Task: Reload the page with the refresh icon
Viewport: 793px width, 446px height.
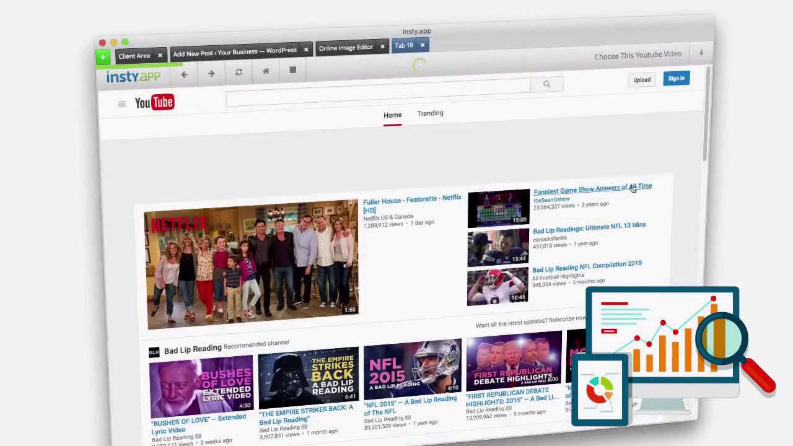Action: (x=239, y=72)
